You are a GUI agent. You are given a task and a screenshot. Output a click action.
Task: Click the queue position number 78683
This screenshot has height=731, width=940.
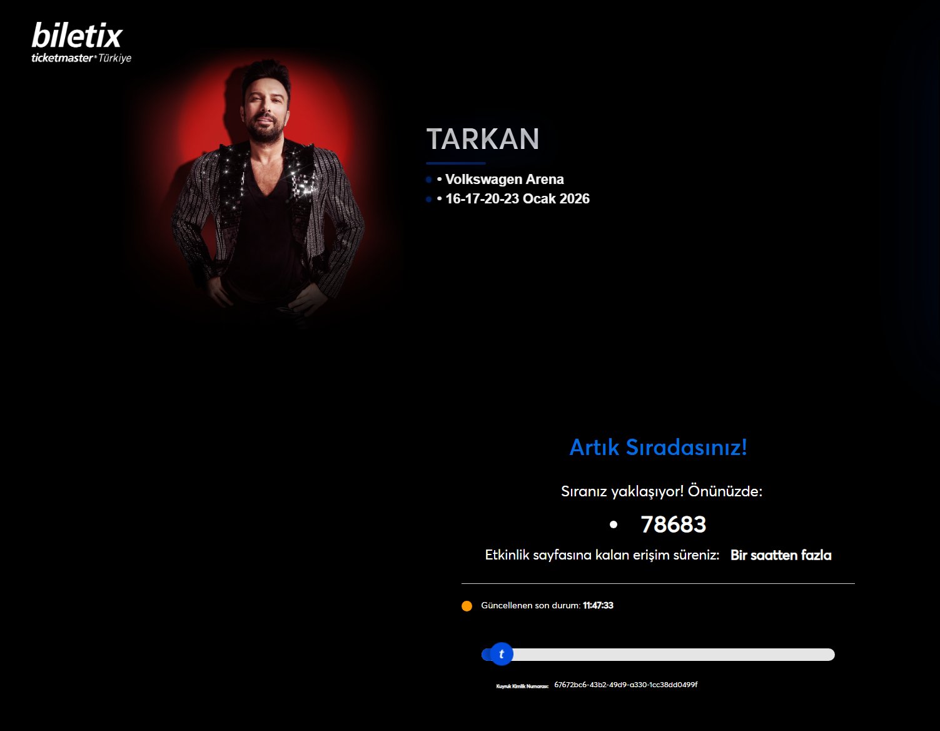pos(674,524)
